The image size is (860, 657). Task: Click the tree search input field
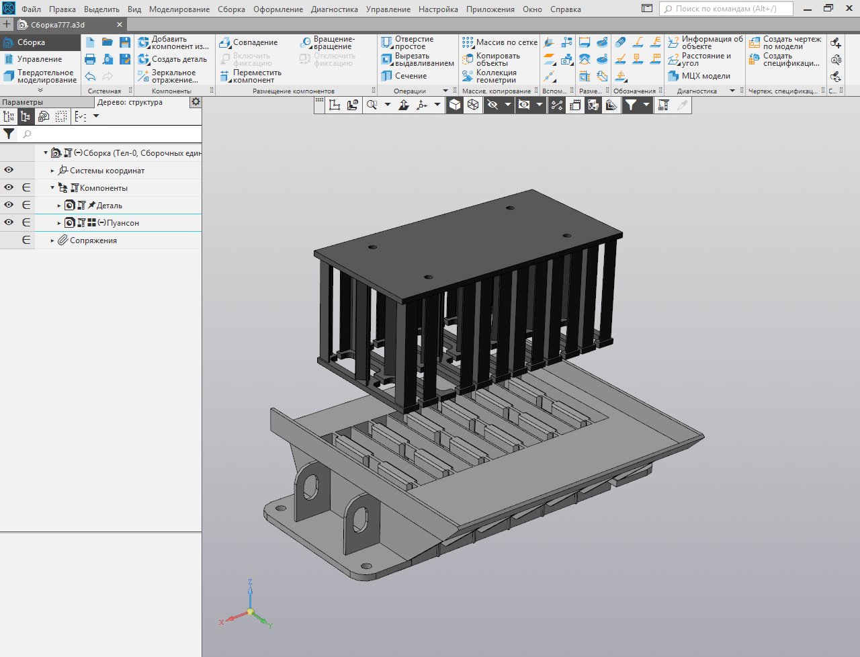[x=109, y=134]
